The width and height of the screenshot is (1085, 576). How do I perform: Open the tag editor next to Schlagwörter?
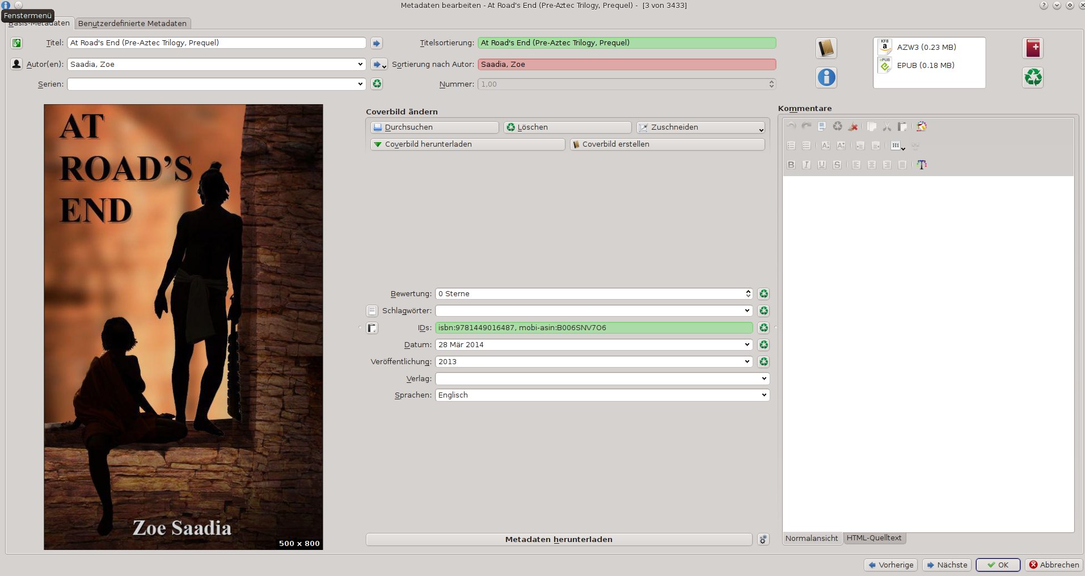point(372,311)
